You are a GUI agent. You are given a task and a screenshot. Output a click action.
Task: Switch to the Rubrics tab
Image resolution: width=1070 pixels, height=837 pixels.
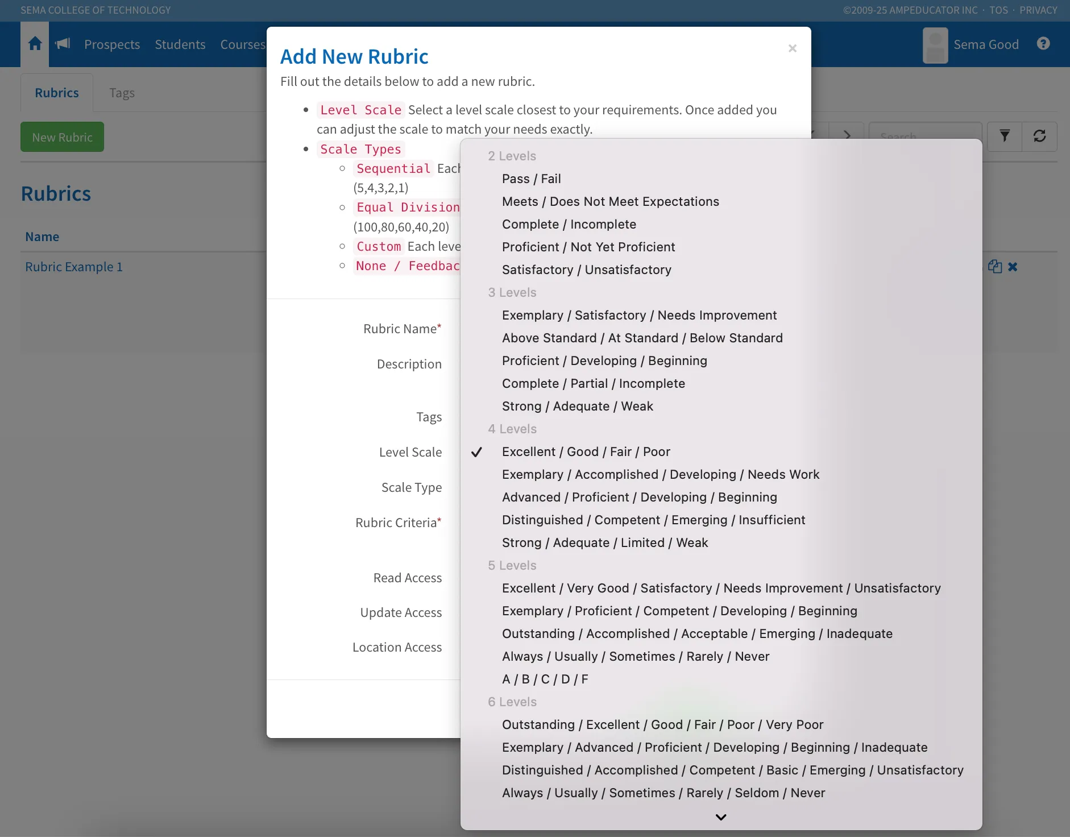coord(57,93)
